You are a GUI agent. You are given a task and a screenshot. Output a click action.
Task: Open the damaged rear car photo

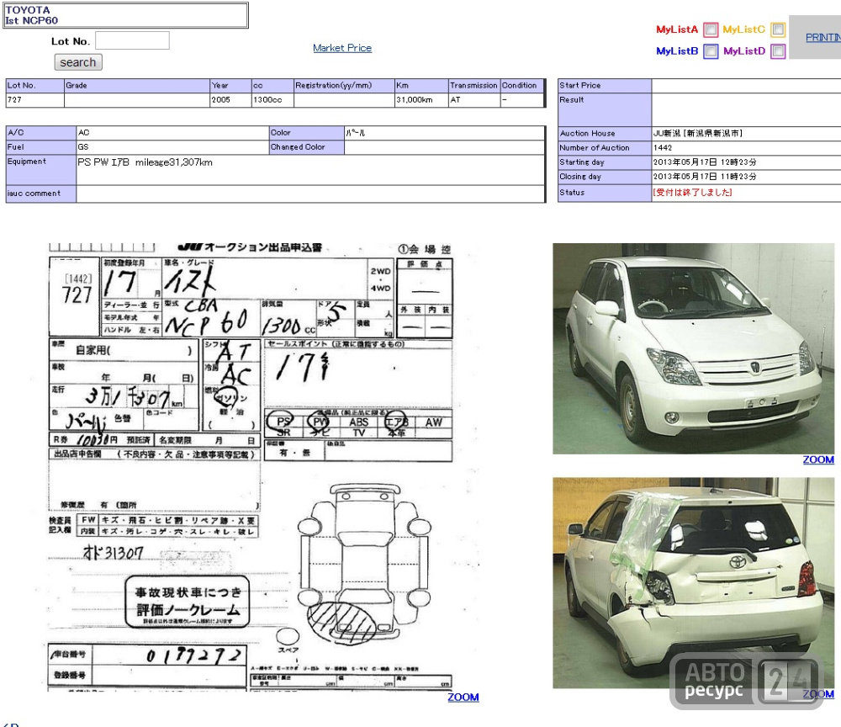694,582
